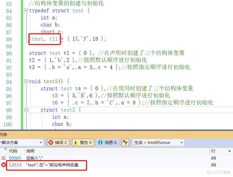Click the spelling squiggle icon next to E0065
The image size is (233, 177).
[x=4, y=158]
